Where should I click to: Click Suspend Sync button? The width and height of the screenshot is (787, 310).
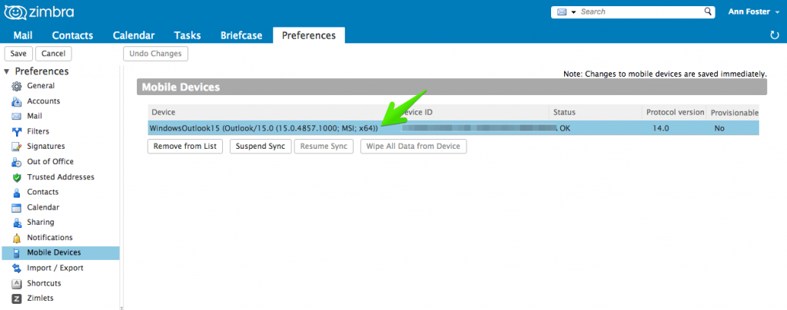point(261,147)
